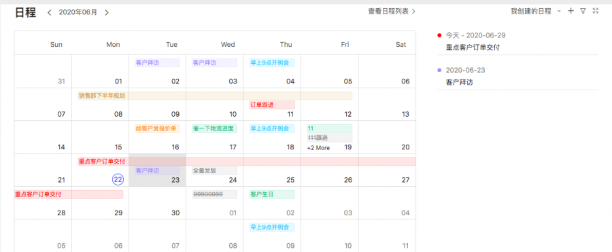Select the 2020年06月 month label
612x252 pixels.
(78, 12)
